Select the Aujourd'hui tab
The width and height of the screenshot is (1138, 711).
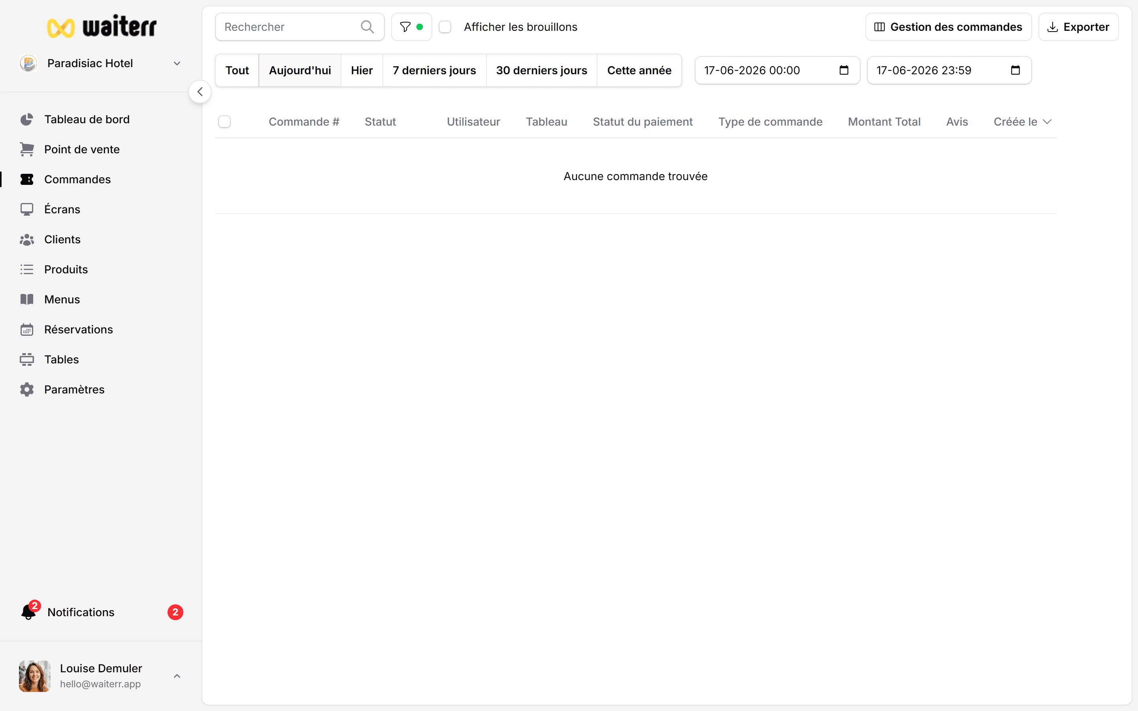pyautogui.click(x=300, y=70)
